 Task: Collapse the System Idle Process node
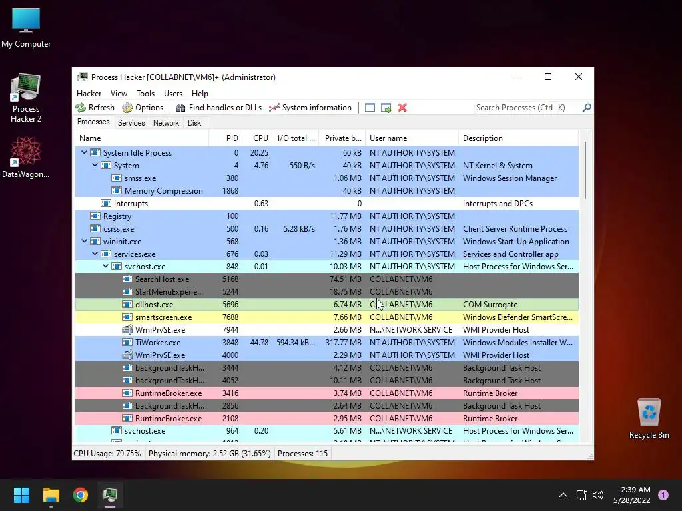pos(84,152)
